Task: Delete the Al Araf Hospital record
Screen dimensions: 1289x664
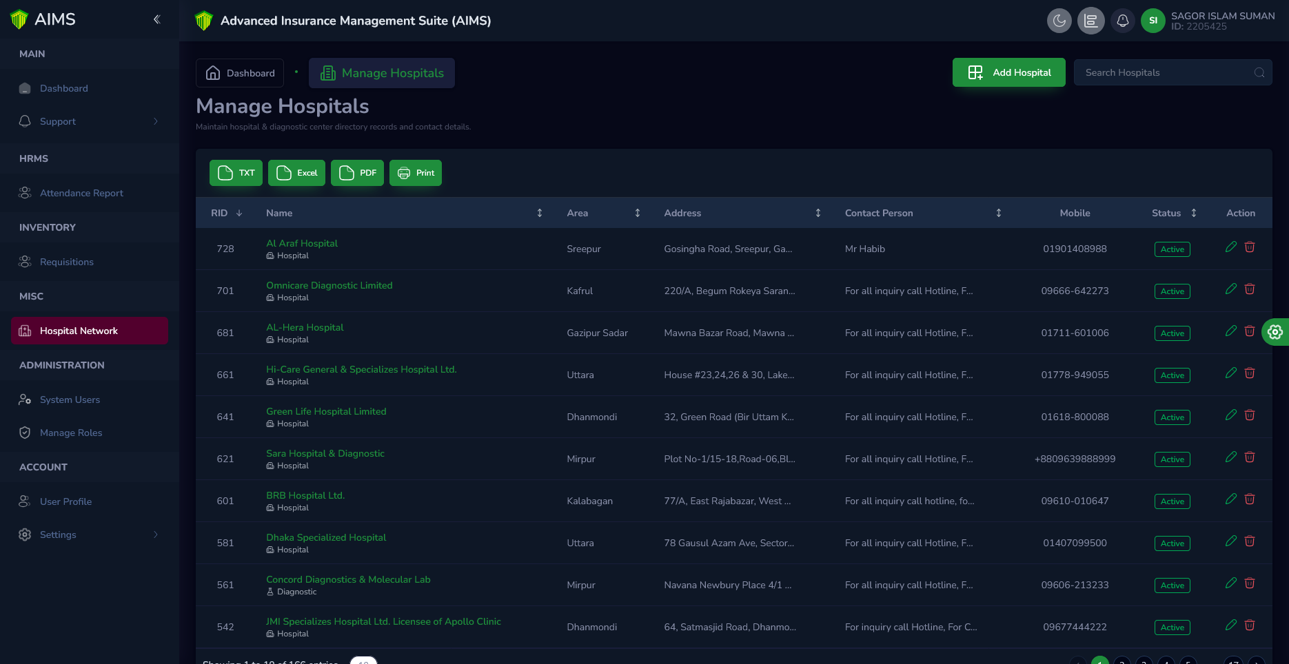Action: [1250, 247]
